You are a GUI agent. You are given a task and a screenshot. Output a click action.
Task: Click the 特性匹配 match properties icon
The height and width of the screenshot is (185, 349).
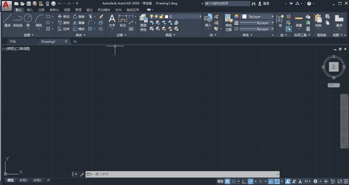pos(228,22)
